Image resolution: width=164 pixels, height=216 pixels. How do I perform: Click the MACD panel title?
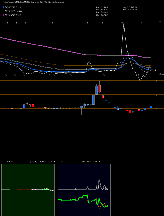tap(10, 161)
